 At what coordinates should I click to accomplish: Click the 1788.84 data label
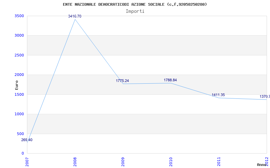click(170, 80)
